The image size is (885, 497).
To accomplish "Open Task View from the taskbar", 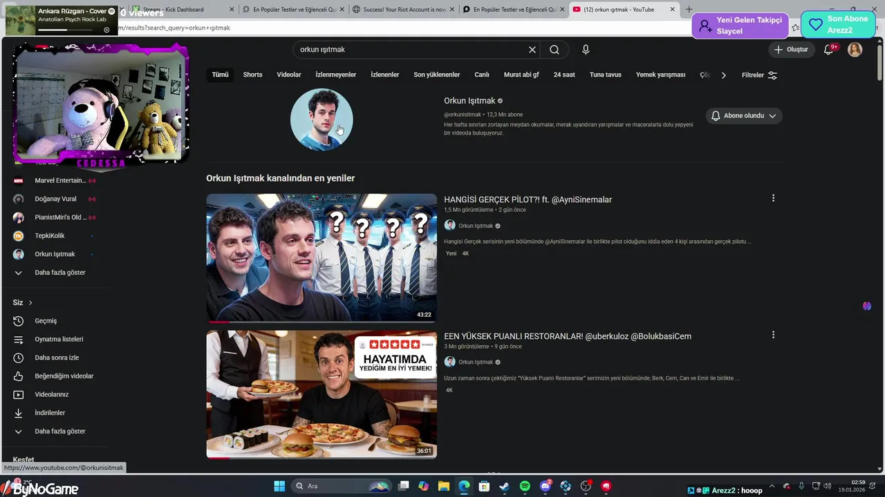I will click(x=404, y=486).
